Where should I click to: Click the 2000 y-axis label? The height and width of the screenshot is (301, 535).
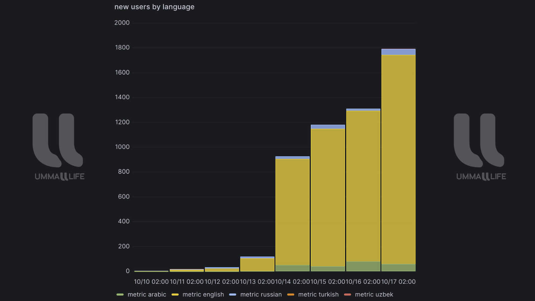tap(122, 23)
